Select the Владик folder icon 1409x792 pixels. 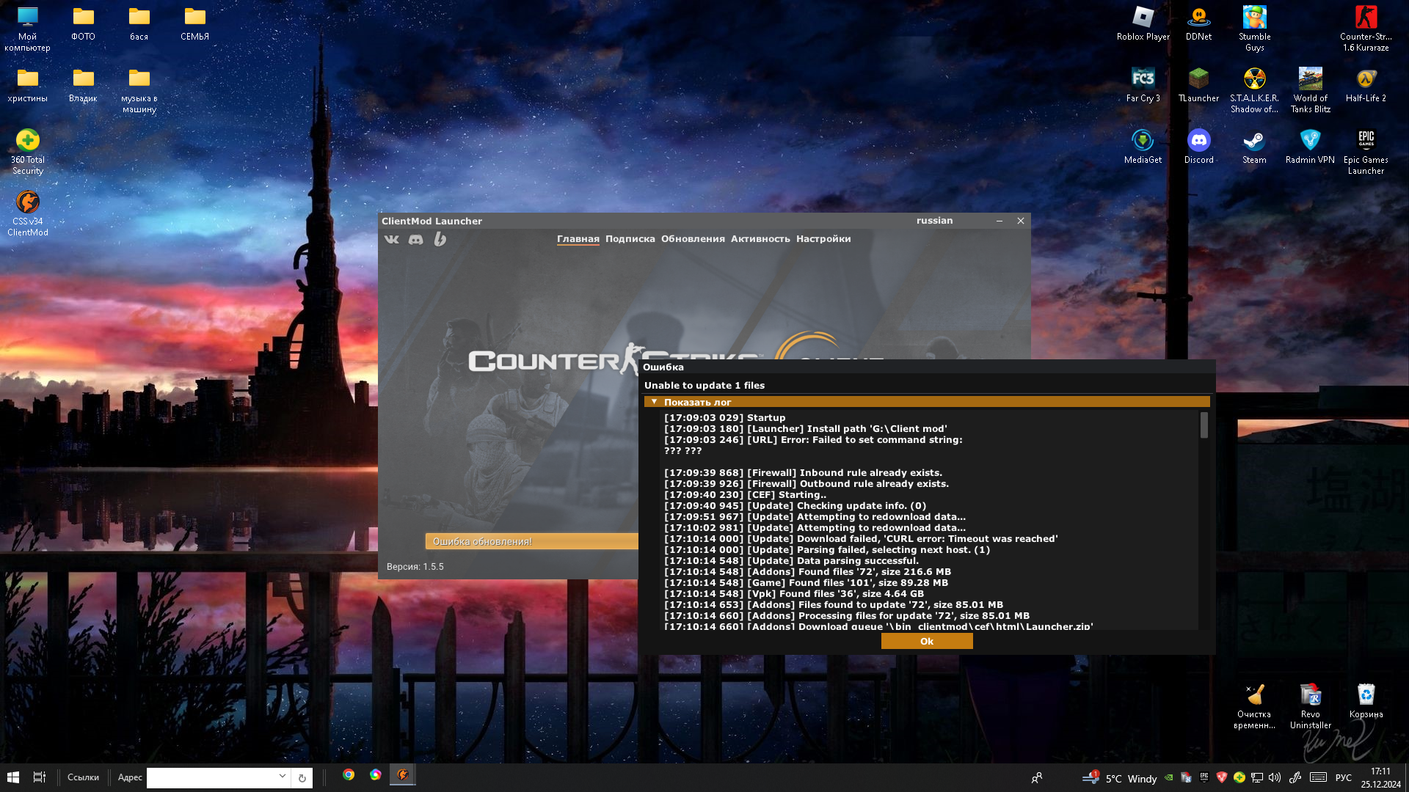[83, 85]
